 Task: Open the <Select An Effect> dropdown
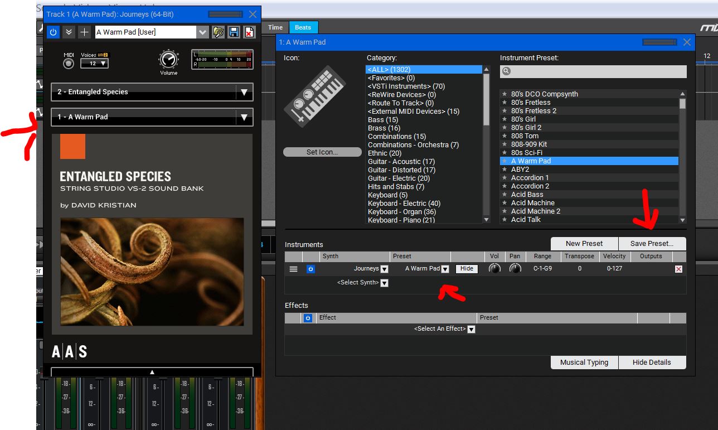coord(471,330)
